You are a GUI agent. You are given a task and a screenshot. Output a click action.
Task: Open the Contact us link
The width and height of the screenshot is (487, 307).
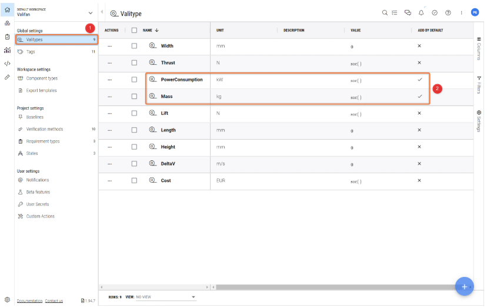coord(54,301)
